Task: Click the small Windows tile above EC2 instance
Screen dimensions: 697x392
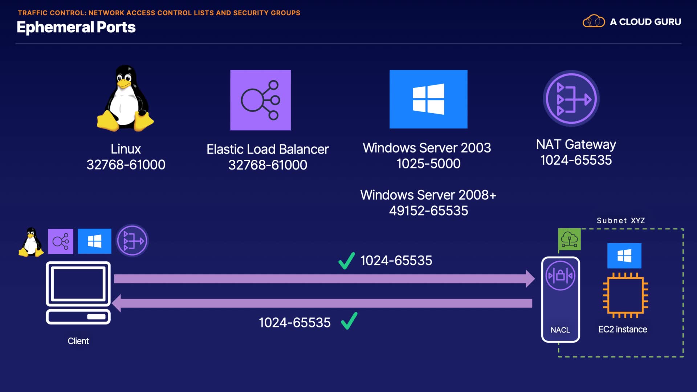Action: 624,256
